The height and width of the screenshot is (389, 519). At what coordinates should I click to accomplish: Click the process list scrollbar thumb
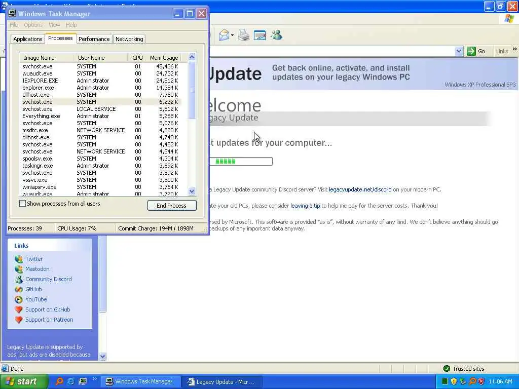192,90
